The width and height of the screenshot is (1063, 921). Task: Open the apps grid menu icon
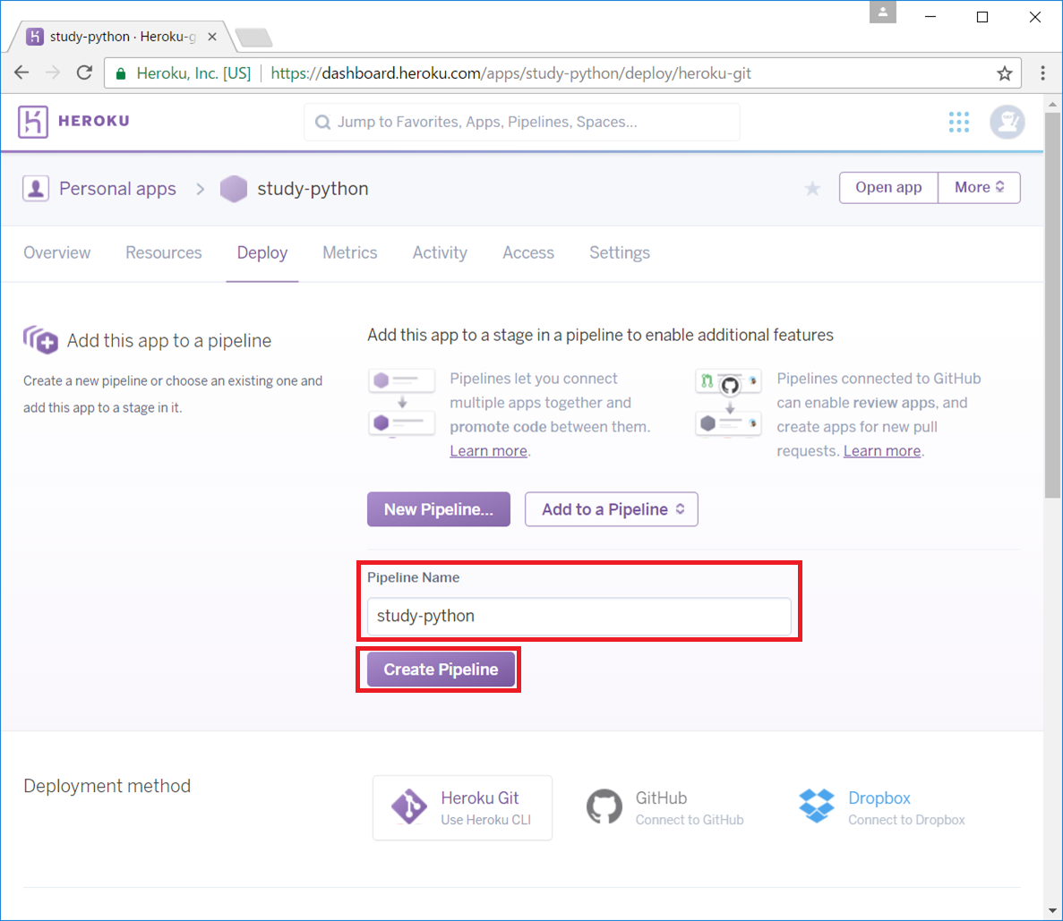pyautogui.click(x=958, y=122)
